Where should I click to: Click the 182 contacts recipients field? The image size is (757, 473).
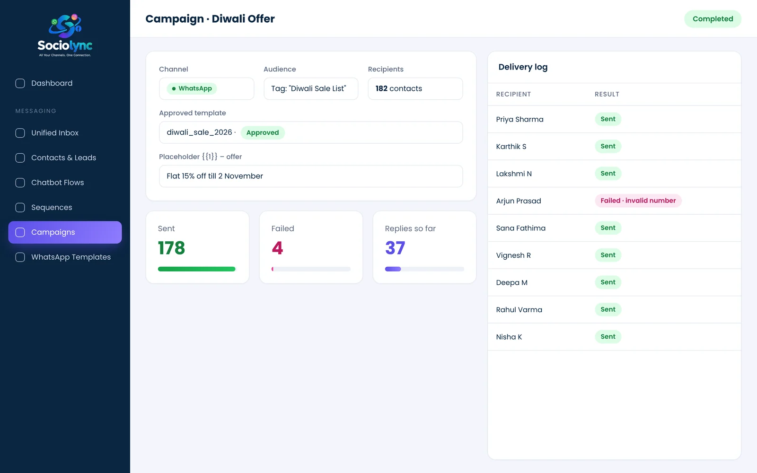[x=415, y=88]
